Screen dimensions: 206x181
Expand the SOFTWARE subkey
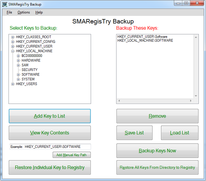coord(18,75)
